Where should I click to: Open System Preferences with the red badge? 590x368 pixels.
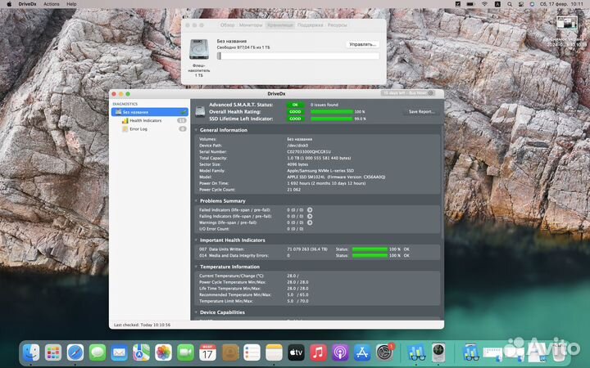point(384,352)
